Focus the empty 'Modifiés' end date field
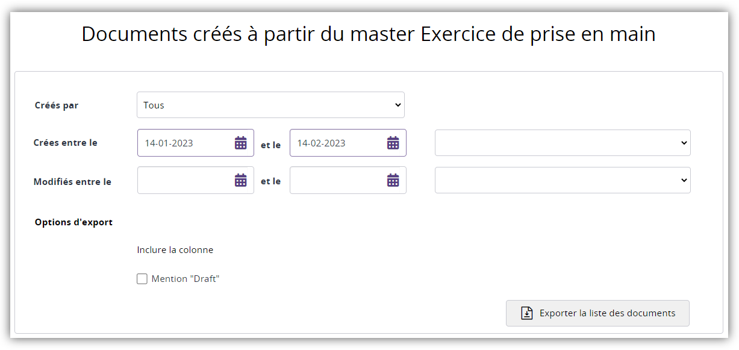The width and height of the screenshot is (739, 350). [x=336, y=180]
